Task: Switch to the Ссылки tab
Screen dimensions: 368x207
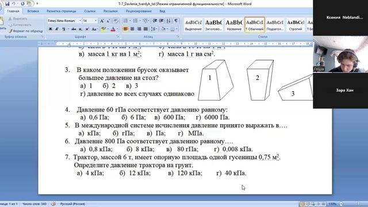Action: pos(90,11)
